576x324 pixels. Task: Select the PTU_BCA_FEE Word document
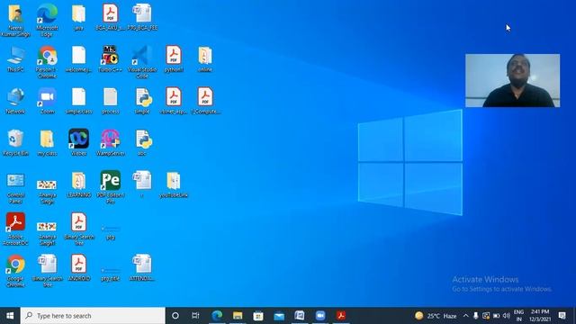tap(142, 17)
